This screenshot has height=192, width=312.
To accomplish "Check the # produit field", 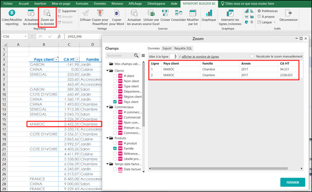I will [115, 143].
